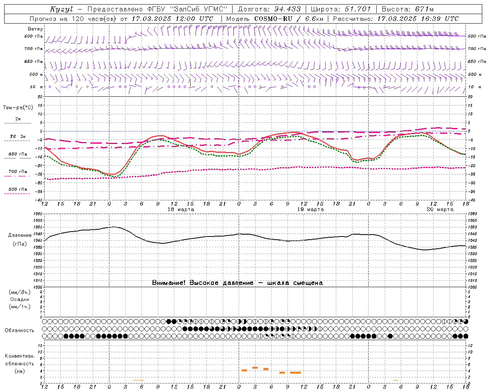Click the Осадки precipitation label
The width and height of the screenshot is (488, 390).
pyautogui.click(x=20, y=300)
